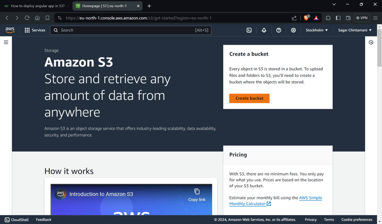
Task: Toggle the browser sidebar panel
Action: [x=338, y=18]
